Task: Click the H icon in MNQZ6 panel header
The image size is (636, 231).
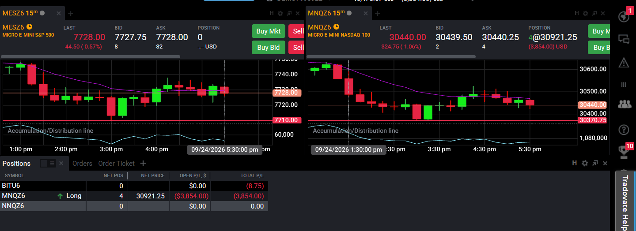Action: [576, 14]
